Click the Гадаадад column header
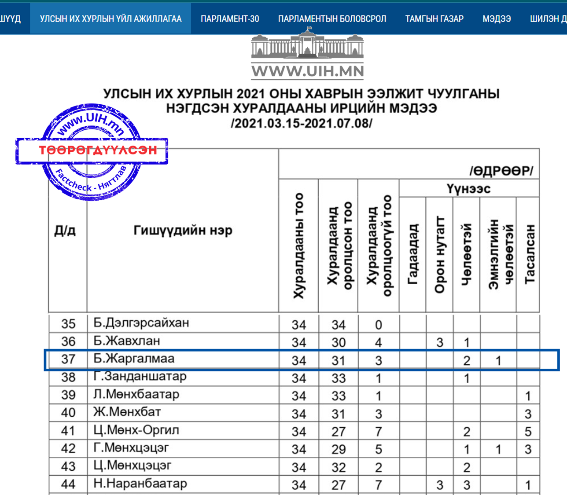The image size is (567, 495). point(412,254)
